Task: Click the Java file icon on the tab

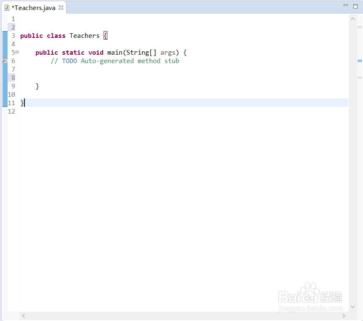Action: (7, 8)
